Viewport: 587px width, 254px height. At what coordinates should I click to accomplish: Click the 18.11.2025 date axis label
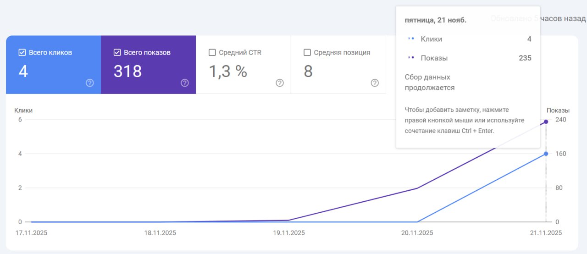coord(160,233)
